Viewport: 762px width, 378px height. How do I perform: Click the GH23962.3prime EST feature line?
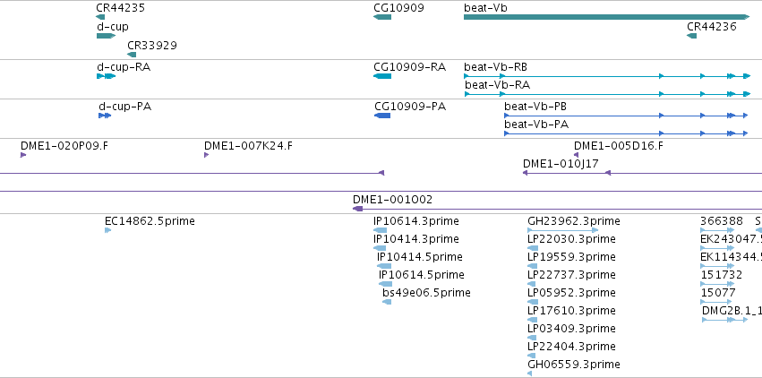[562, 230]
